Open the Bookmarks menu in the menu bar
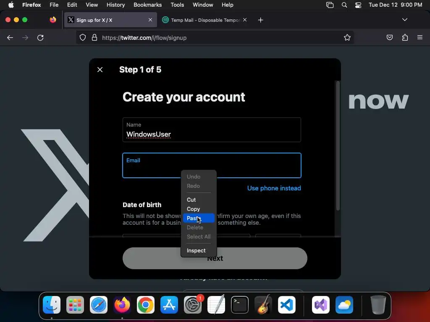 coord(147,5)
